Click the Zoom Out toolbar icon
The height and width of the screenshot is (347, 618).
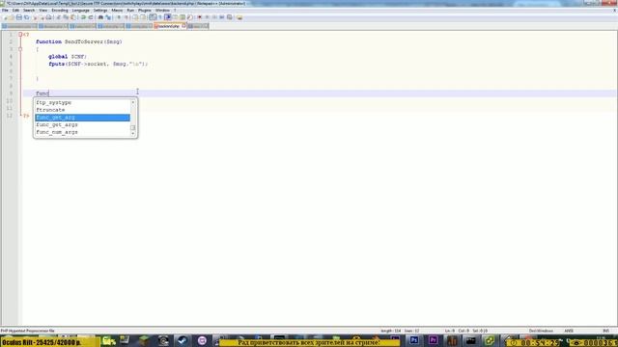click(x=126, y=17)
